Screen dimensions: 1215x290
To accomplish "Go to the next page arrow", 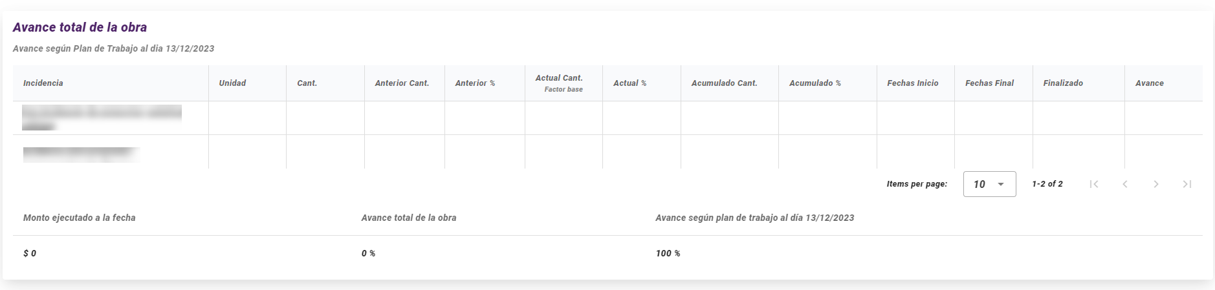I will [1156, 184].
